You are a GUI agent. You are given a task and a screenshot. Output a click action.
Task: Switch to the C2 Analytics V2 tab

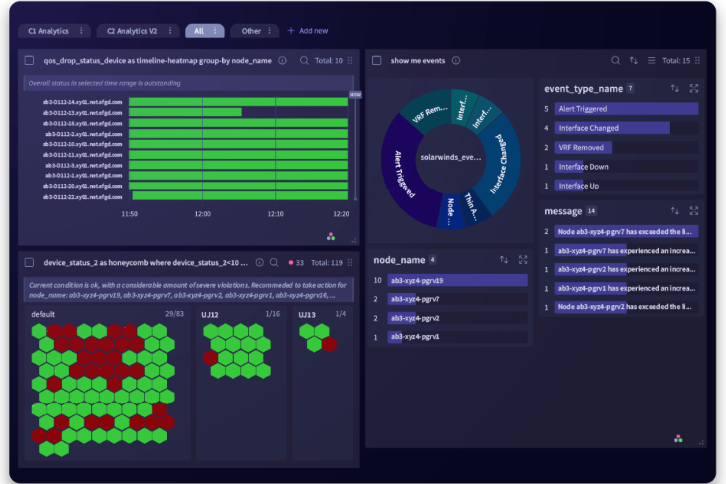132,31
